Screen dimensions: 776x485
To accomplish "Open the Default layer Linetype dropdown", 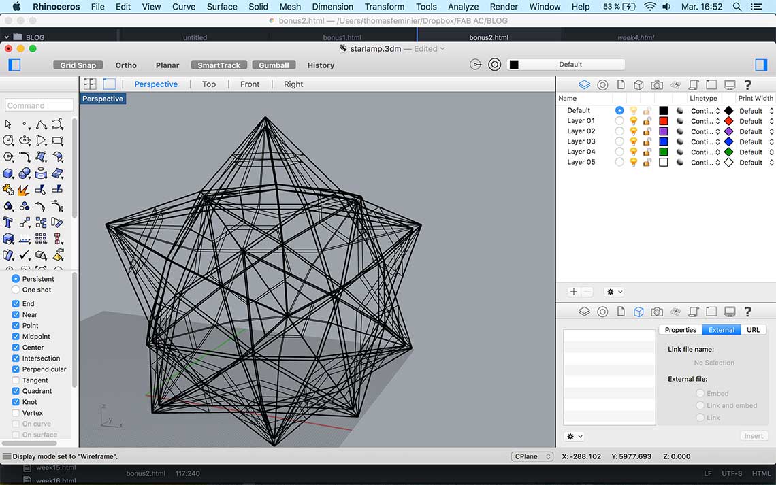I will click(x=705, y=111).
